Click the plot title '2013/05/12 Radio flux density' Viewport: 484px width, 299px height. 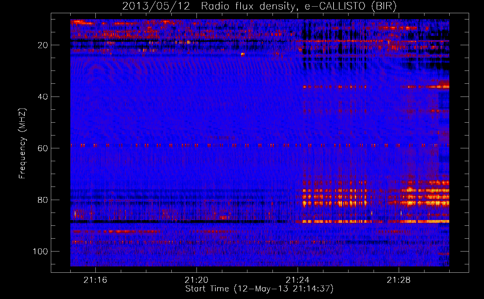click(259, 6)
